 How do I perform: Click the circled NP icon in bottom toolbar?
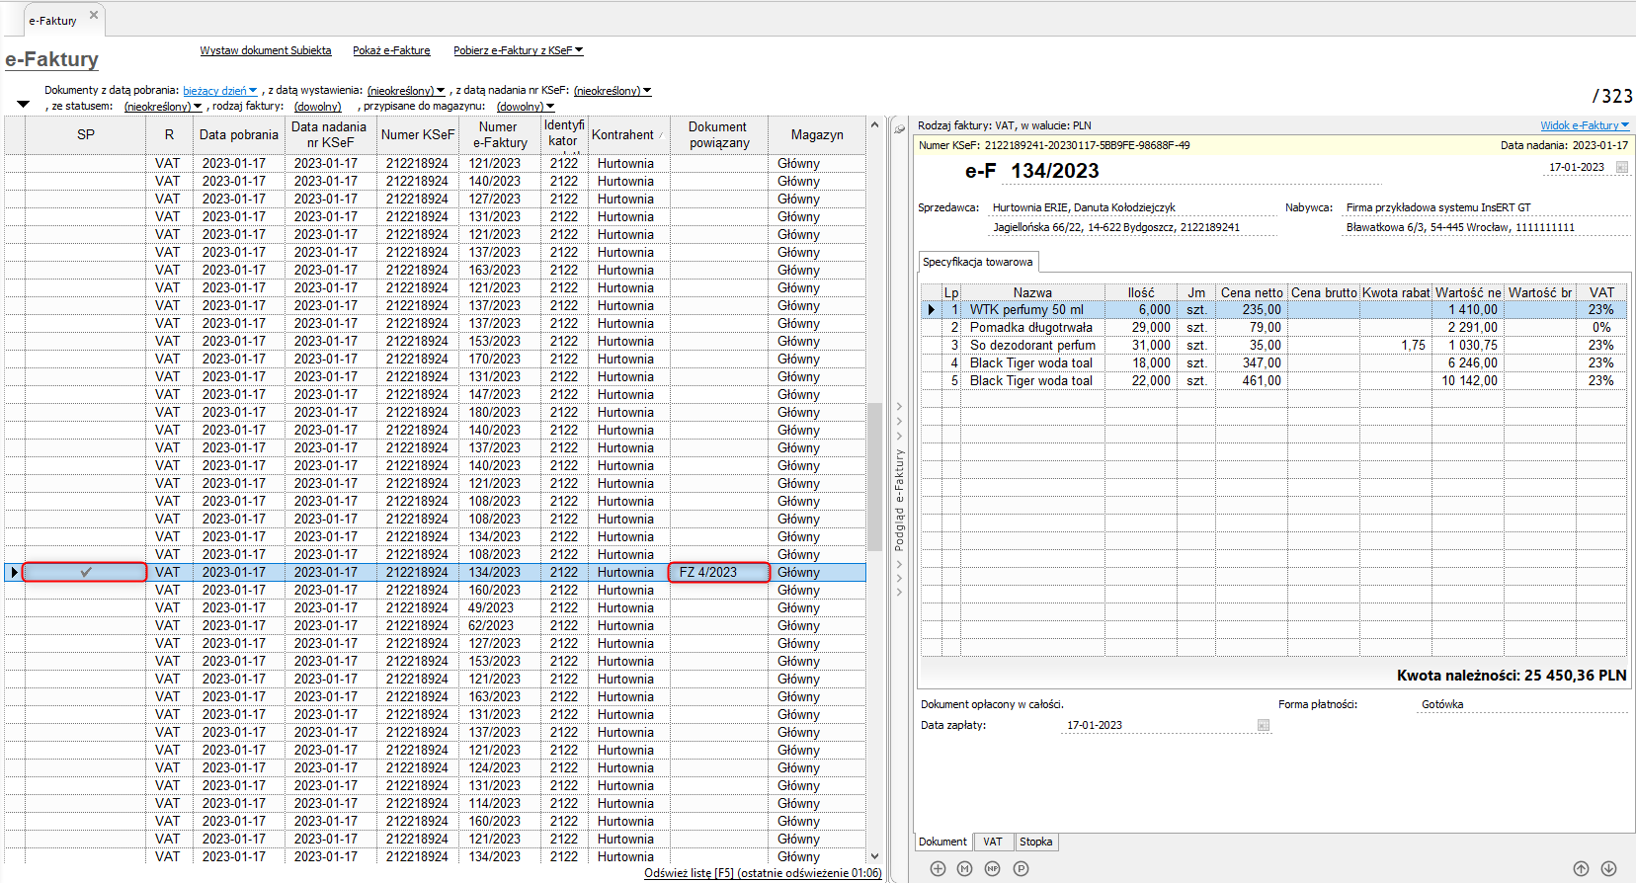pyautogui.click(x=992, y=868)
